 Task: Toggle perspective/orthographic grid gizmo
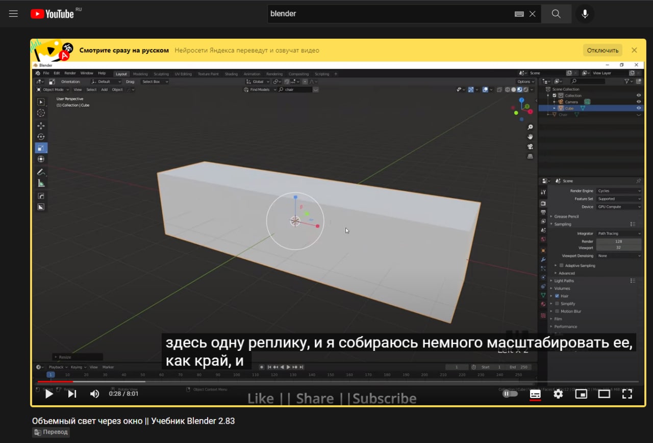coord(530,156)
